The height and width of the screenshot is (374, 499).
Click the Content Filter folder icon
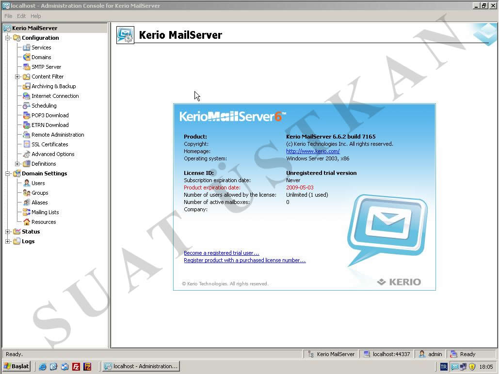click(26, 77)
